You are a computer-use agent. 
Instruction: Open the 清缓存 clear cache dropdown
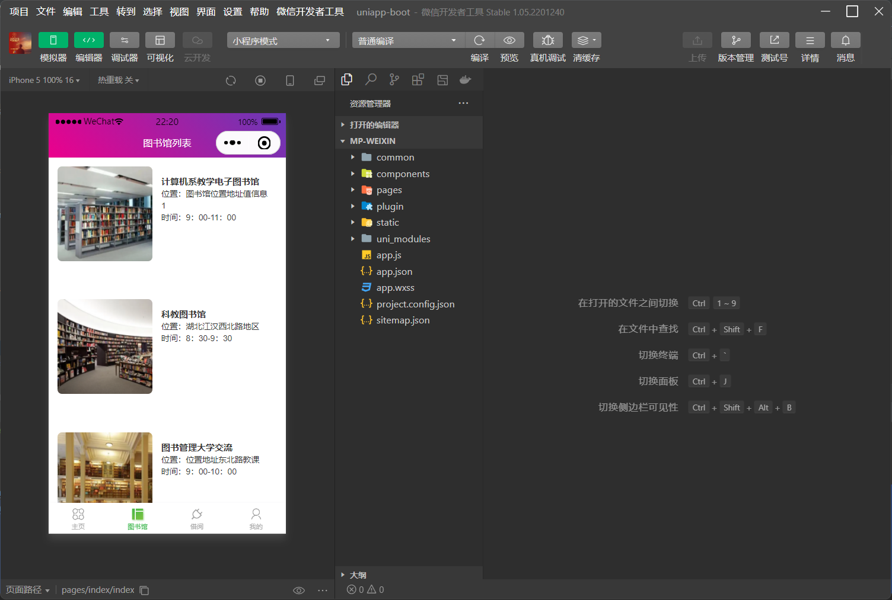tap(587, 40)
